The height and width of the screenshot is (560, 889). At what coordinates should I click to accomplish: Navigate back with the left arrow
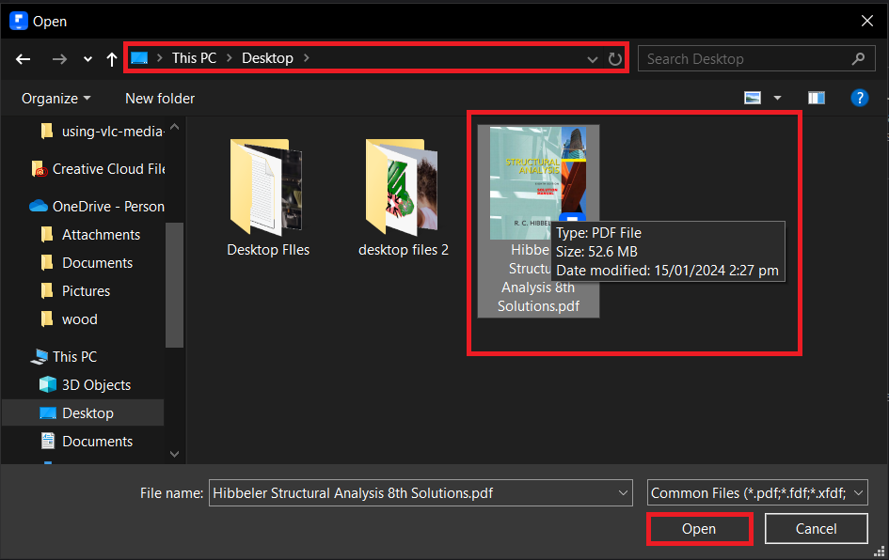coord(23,58)
